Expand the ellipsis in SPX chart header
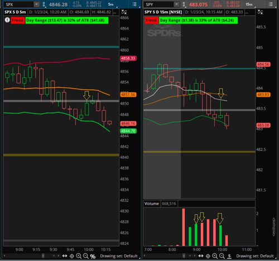The width and height of the screenshot is (279, 261). (115, 12)
